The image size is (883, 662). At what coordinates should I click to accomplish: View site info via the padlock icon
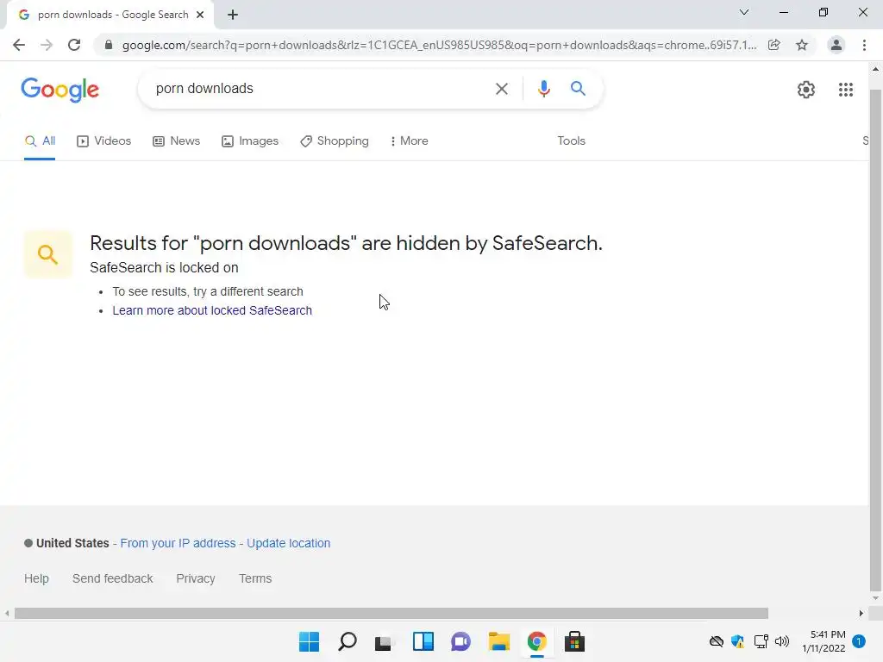point(109,45)
